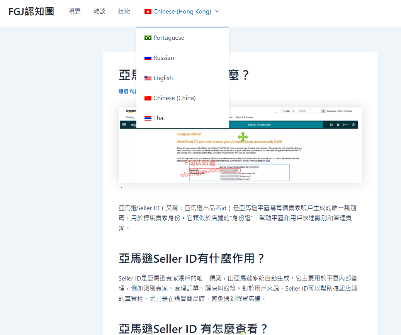Viewport: 401px width, 335px height.
Task: Open the 通過 fgj author link
Action: (x=127, y=92)
